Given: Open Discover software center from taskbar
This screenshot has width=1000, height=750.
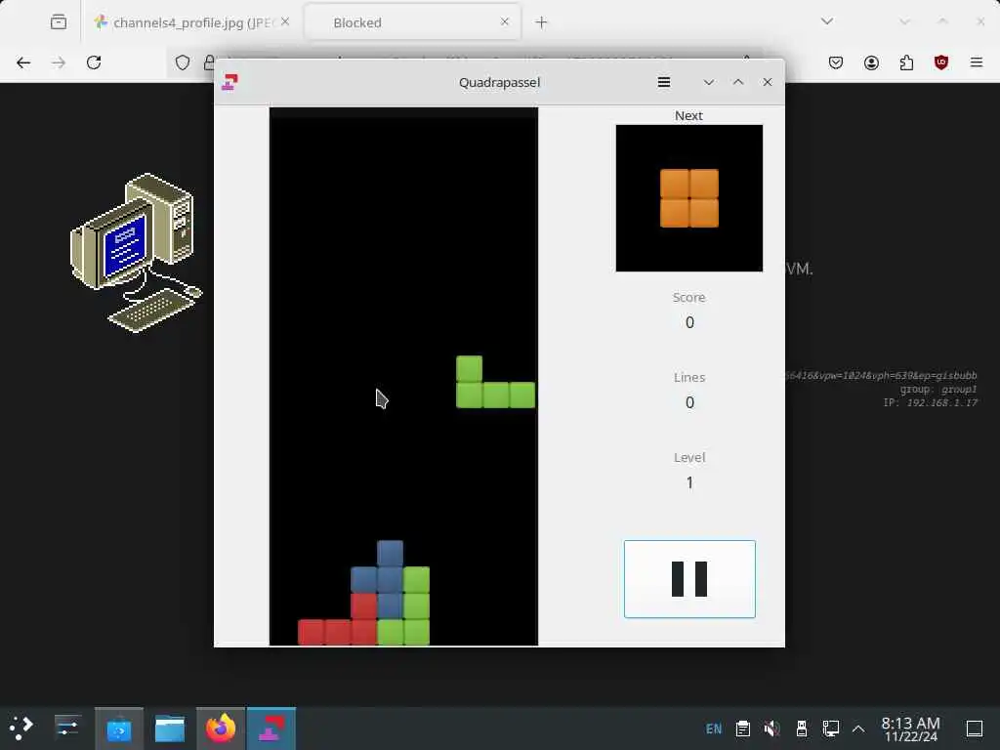Looking at the screenshot, I should pos(119,729).
